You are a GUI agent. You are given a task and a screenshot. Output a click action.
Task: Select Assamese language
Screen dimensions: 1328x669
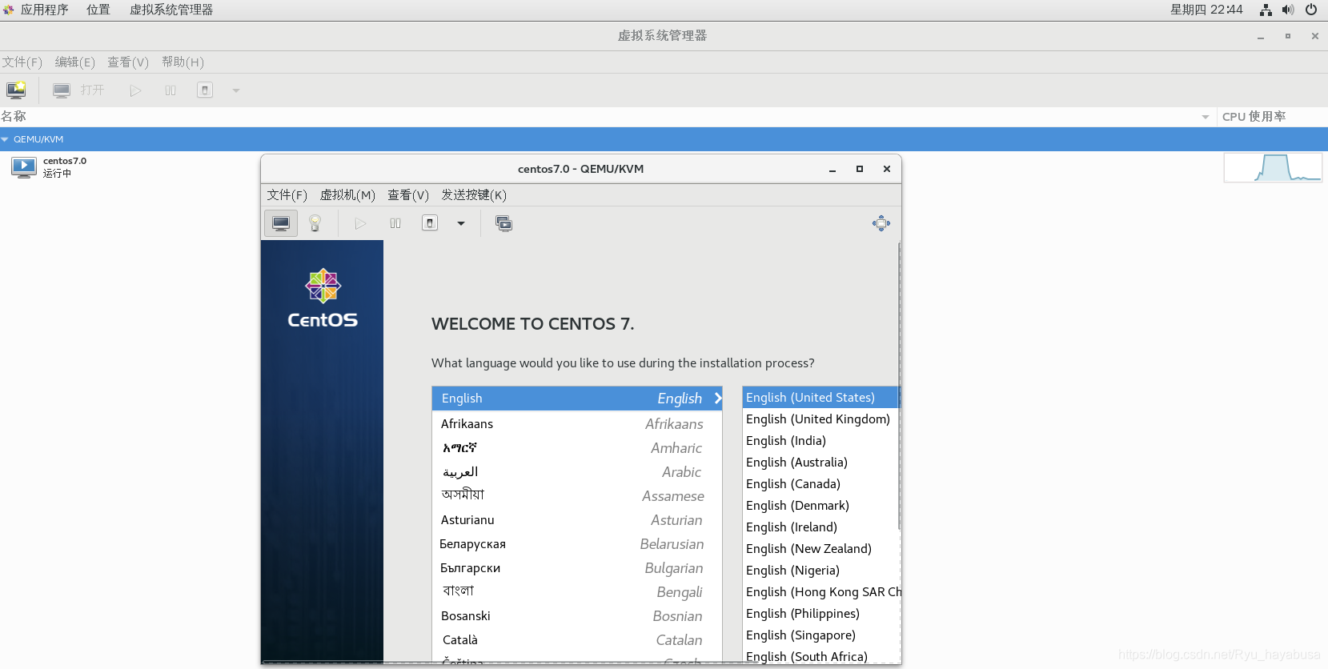click(576, 496)
